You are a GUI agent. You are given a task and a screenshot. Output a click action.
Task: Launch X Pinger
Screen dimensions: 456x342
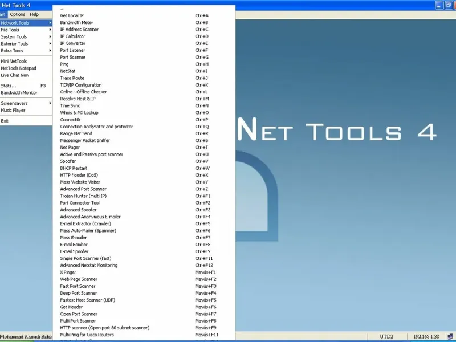click(144, 272)
